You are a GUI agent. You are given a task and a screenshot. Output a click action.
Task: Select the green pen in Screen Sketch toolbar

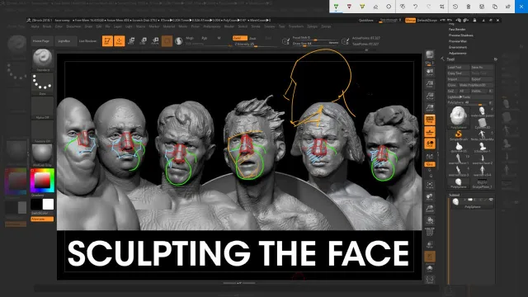point(336,7)
